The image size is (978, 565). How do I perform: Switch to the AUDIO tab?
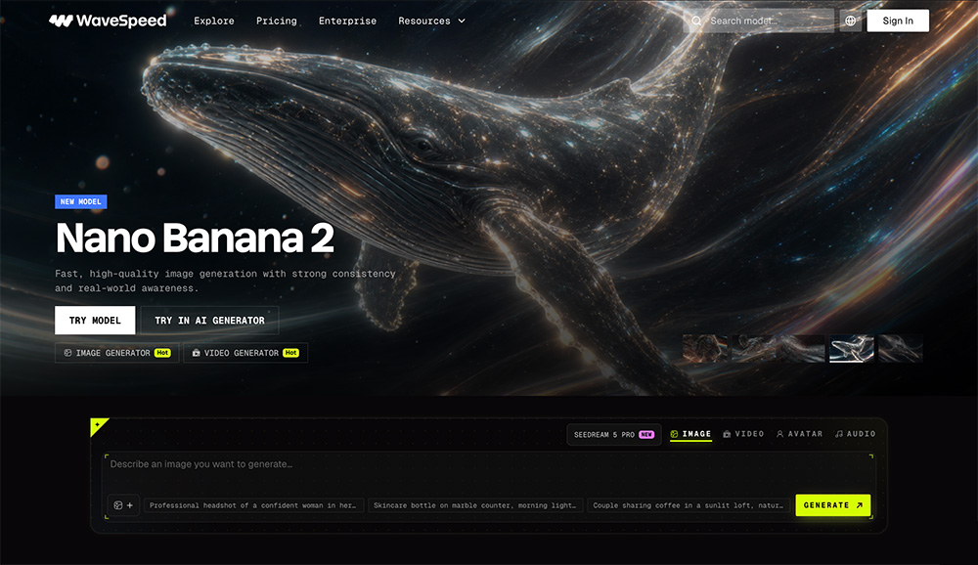855,434
